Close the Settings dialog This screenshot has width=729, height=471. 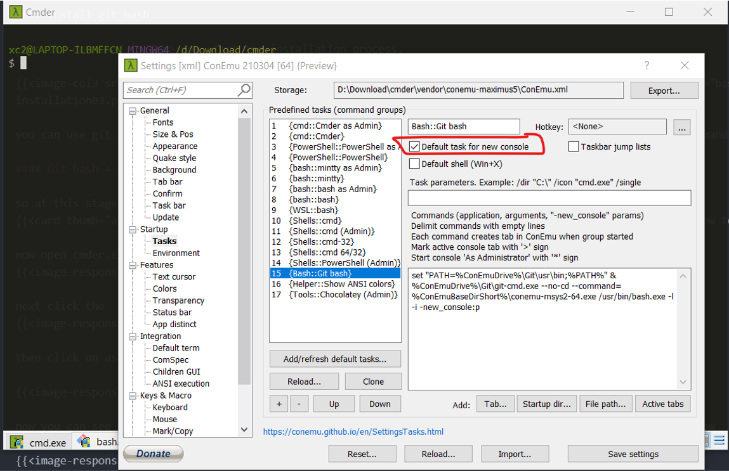pos(685,65)
